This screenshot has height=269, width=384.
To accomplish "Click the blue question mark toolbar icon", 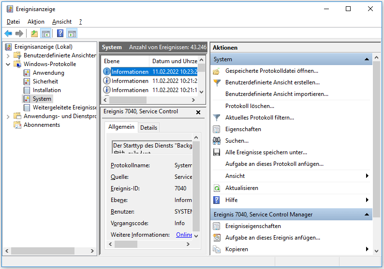I will point(60,33).
